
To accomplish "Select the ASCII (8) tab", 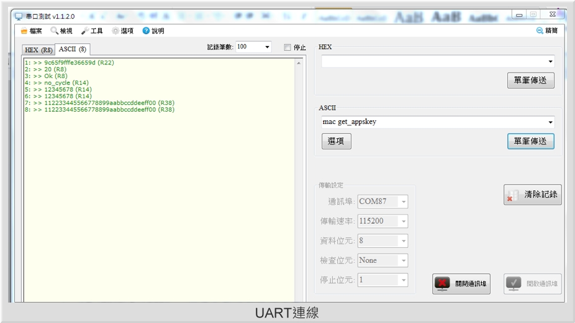I will 73,50.
